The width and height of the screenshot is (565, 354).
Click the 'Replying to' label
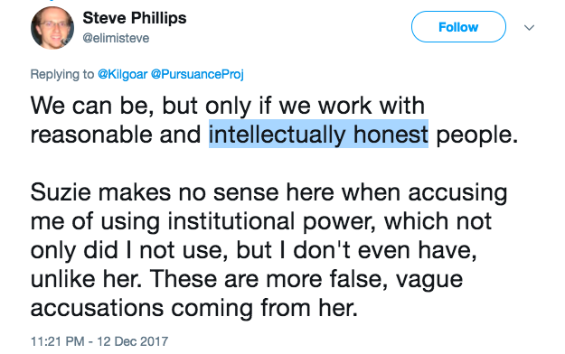click(62, 74)
